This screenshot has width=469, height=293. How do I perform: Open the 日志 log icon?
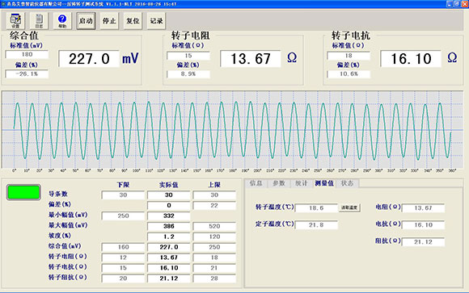click(39, 21)
